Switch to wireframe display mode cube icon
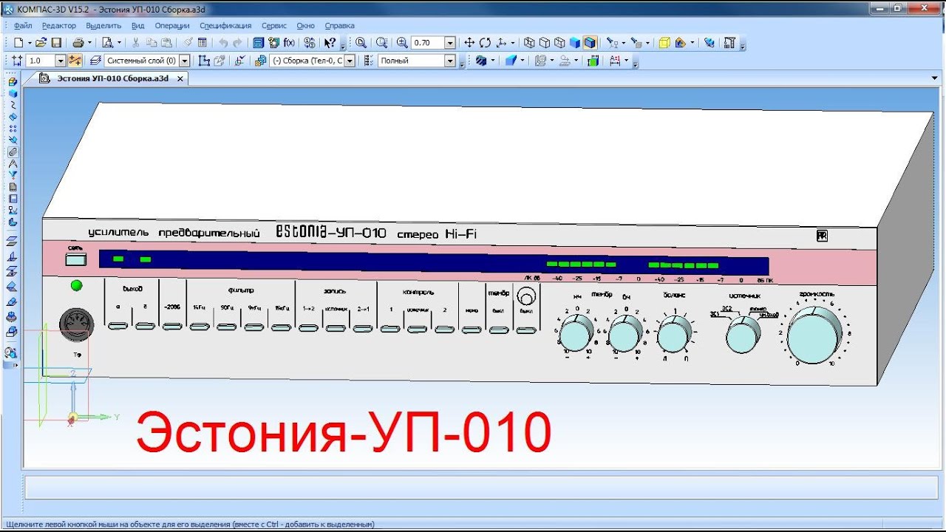Viewport: 946px width, 532px height. pos(529,43)
